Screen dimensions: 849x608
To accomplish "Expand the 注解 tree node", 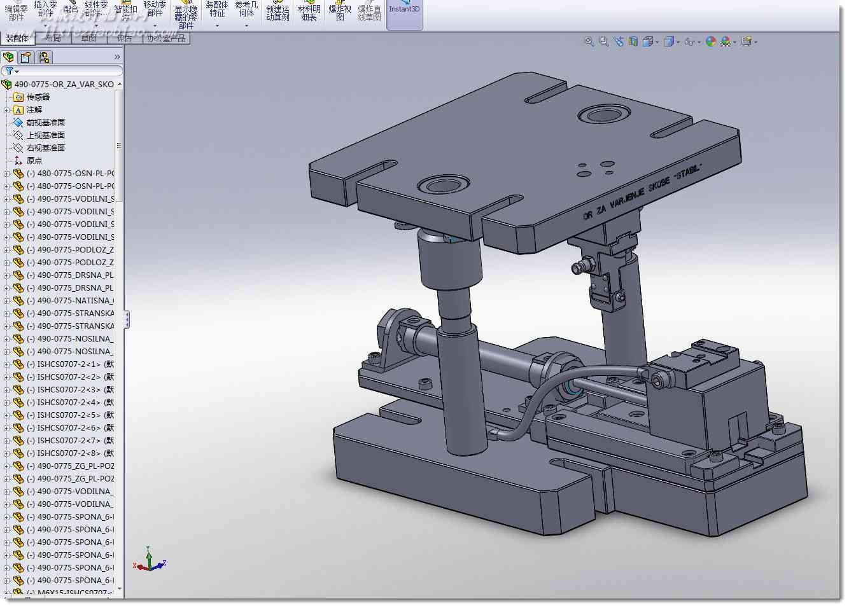I will tap(6, 110).
